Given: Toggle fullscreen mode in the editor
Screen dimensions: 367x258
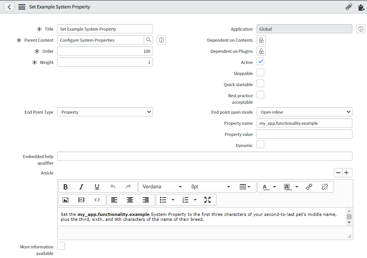Looking at the screenshot, I should coord(207,200).
